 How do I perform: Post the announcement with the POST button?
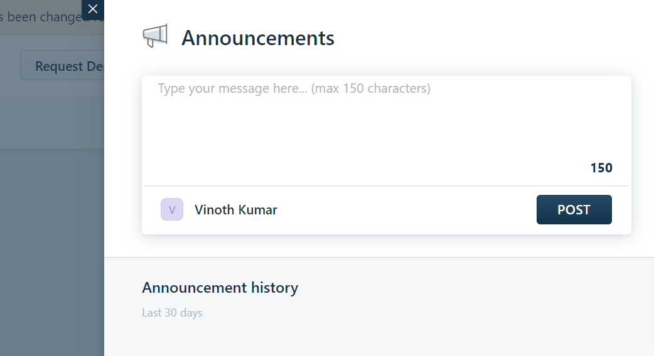pos(574,209)
